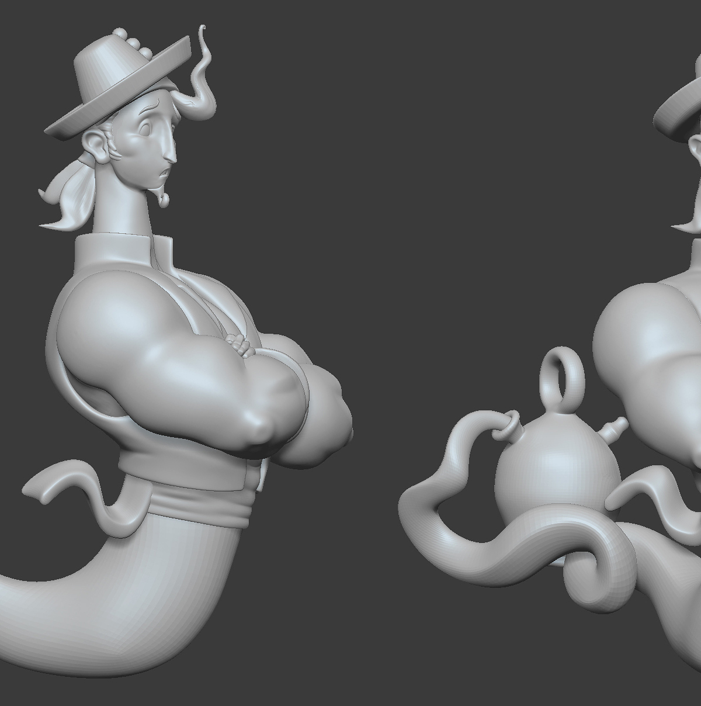This screenshot has width=701, height=706.
Task: Select the curling smoke wisp above forehead
Action: coord(200,73)
